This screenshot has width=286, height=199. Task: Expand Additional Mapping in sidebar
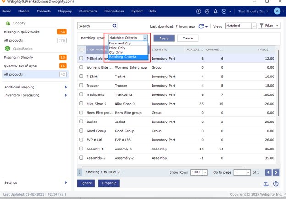[35, 87]
